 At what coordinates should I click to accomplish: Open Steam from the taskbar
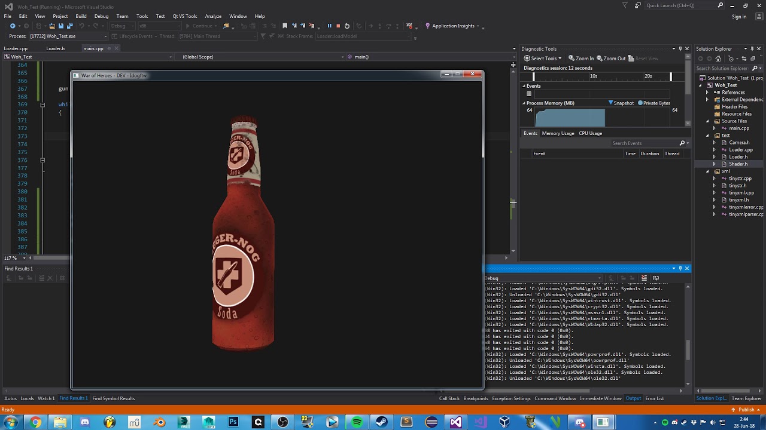(x=382, y=422)
